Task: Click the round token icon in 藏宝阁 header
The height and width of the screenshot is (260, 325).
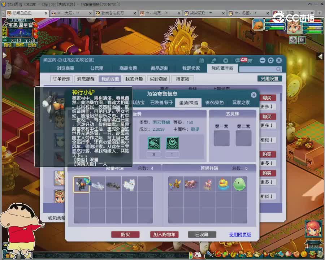Action: coord(226,61)
